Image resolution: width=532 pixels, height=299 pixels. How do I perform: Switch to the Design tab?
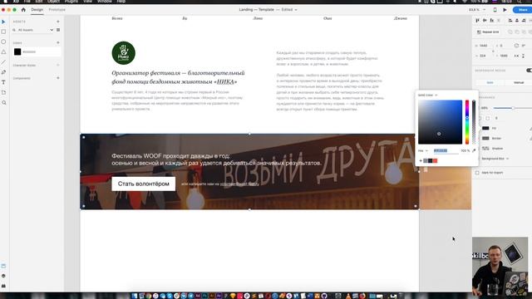coord(37,10)
